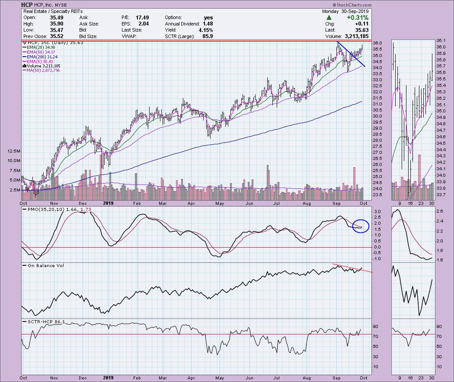Click the "12.5M" volume axis label
The width and height of the screenshot is (454, 382).
pyautogui.click(x=14, y=151)
